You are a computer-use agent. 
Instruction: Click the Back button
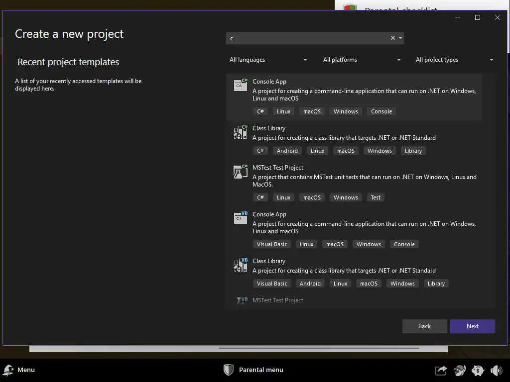(x=424, y=326)
